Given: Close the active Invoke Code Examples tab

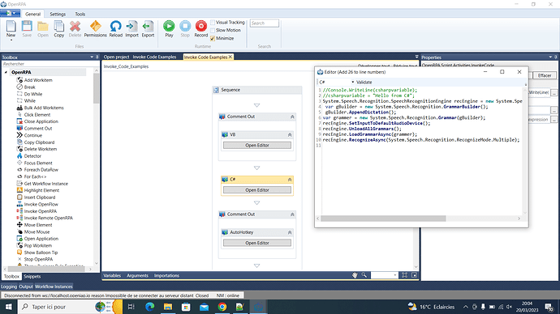Looking at the screenshot, I should [x=230, y=57].
